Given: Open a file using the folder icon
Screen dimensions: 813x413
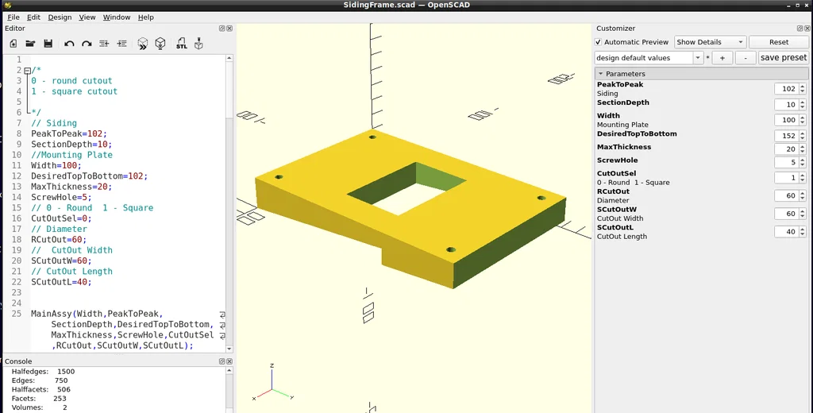Looking at the screenshot, I should (x=31, y=44).
